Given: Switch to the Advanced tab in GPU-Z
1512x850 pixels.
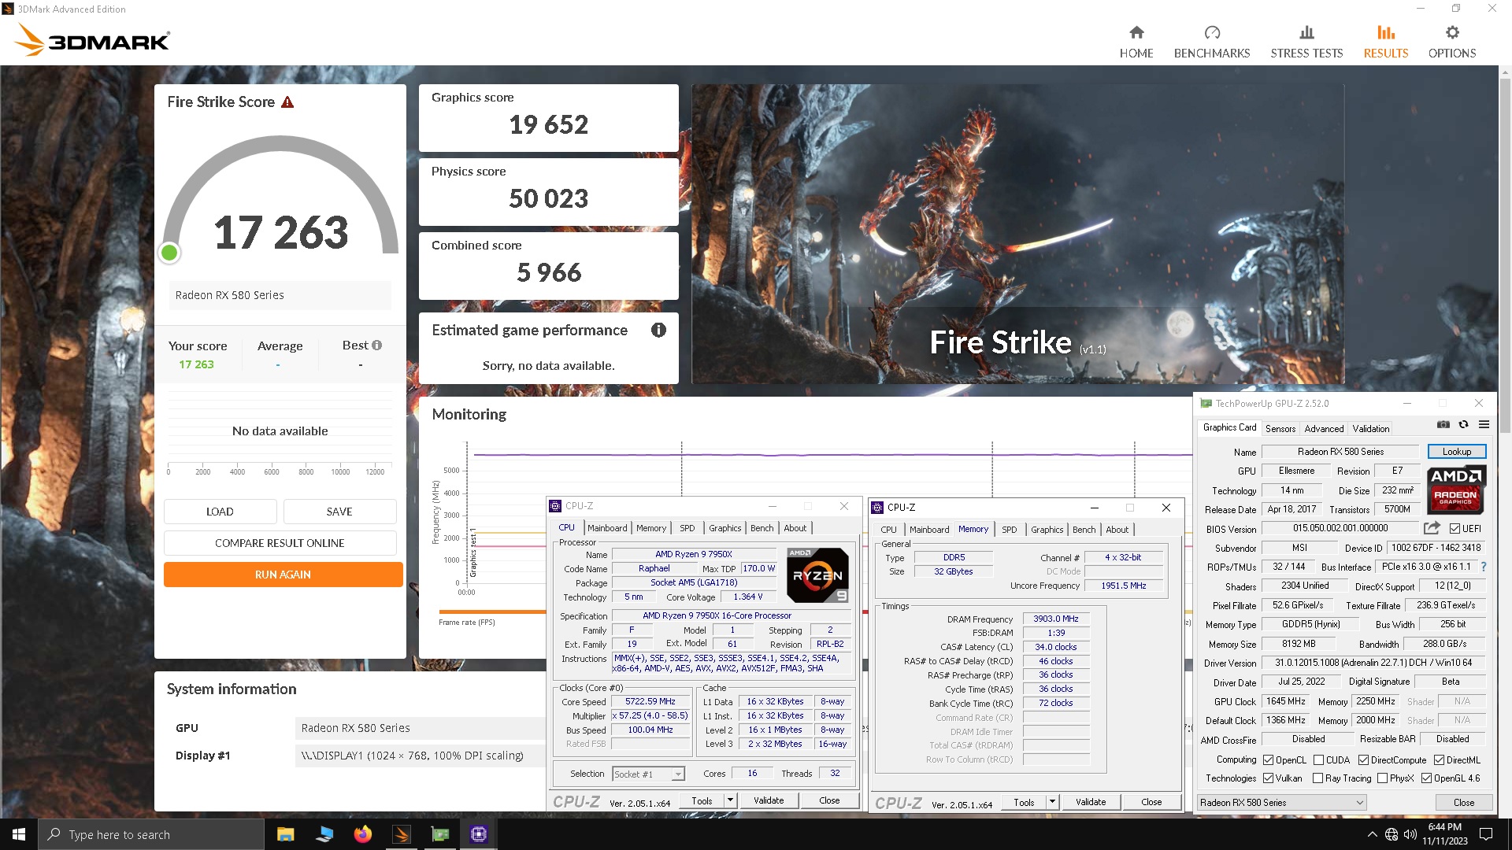Looking at the screenshot, I should 1324,429.
